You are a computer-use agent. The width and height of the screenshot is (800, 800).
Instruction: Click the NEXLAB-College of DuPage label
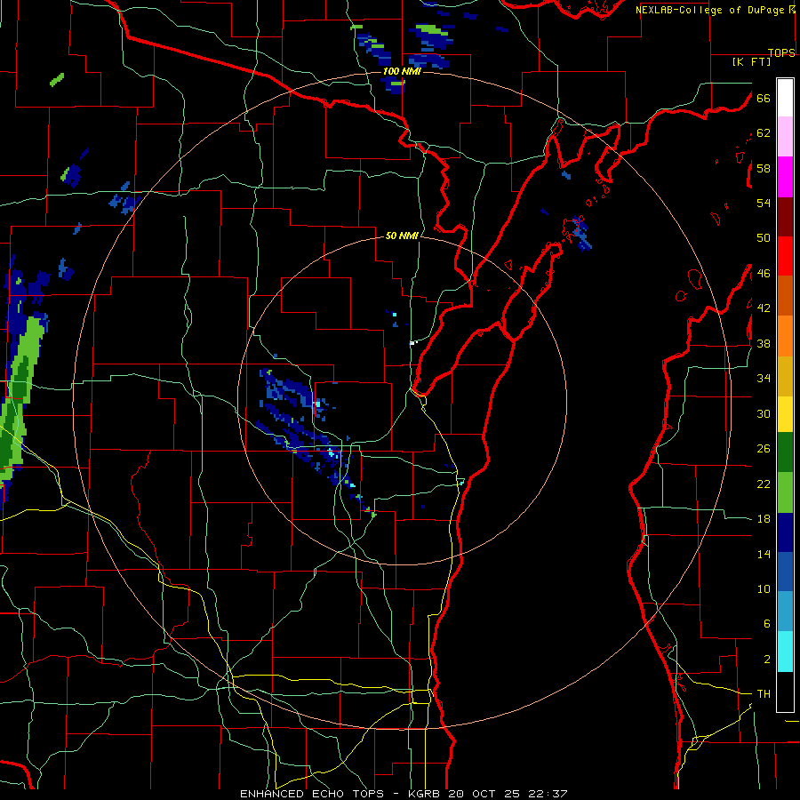pyautogui.click(x=711, y=10)
